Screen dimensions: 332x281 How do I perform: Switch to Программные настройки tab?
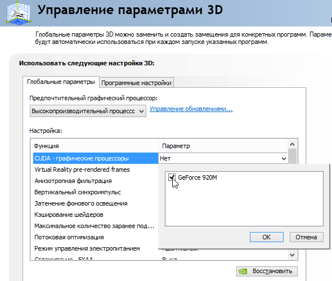pos(136,83)
